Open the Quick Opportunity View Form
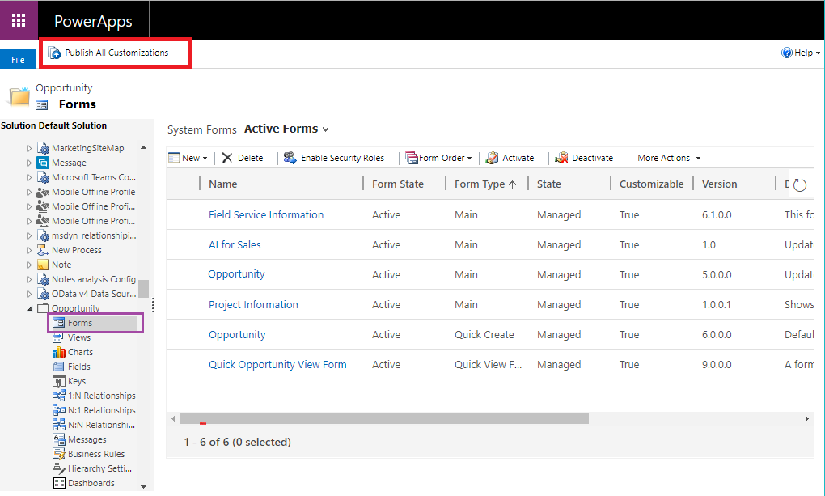Image resolution: width=825 pixels, height=496 pixels. [x=277, y=365]
